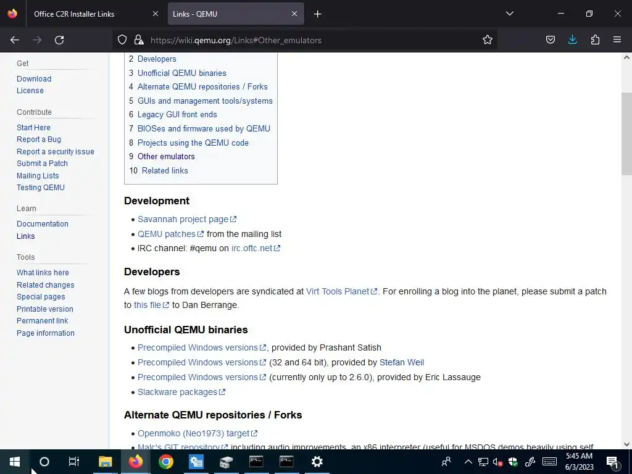Open irc.oftc.net link

point(256,248)
